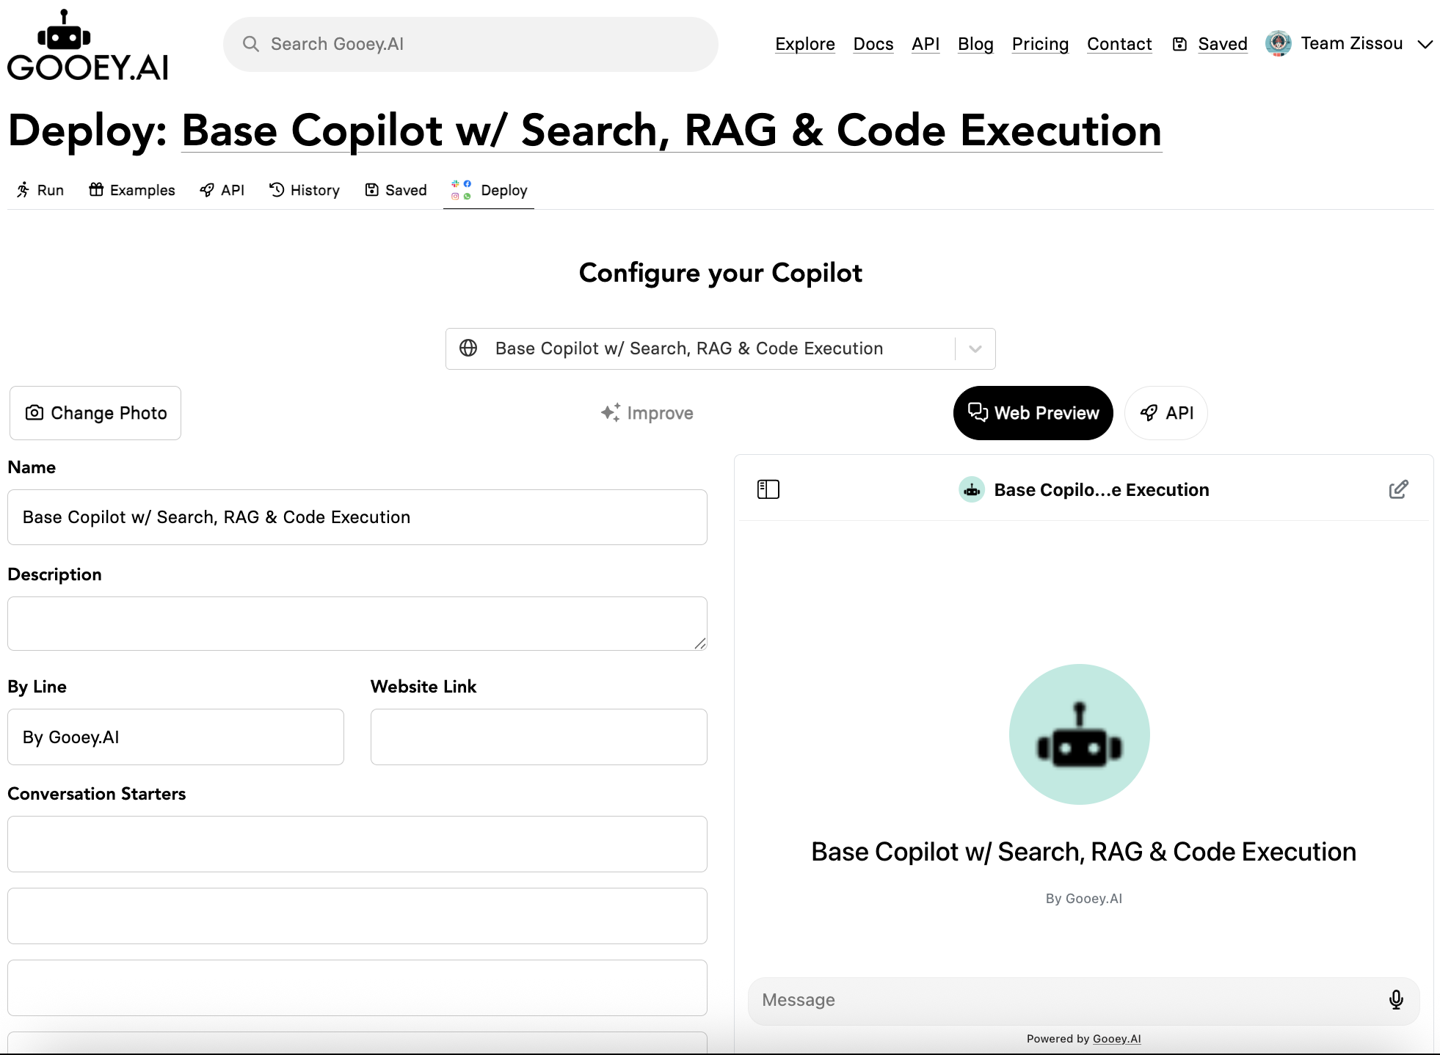Switch to the History tab
The width and height of the screenshot is (1440, 1055).
tap(304, 190)
